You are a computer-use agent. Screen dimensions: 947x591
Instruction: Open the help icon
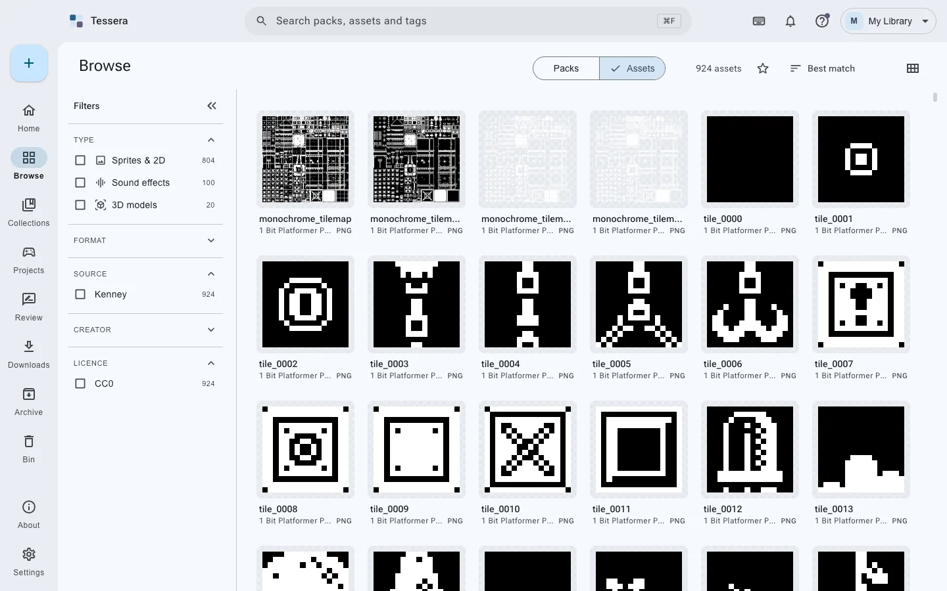coord(822,21)
